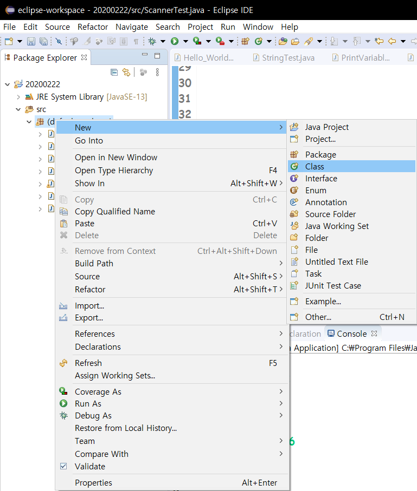The height and width of the screenshot is (491, 417).
Task: Click the New Java Class toolbar icon
Action: (258, 41)
